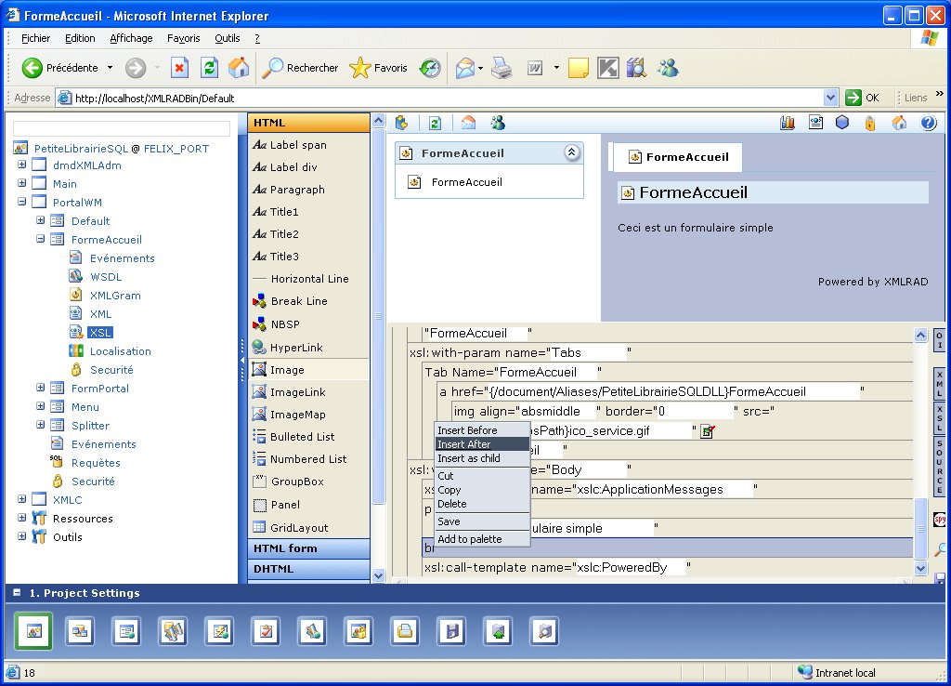The width and height of the screenshot is (951, 686).
Task: Collapse the PortalWM tree node
Action: pos(21,203)
